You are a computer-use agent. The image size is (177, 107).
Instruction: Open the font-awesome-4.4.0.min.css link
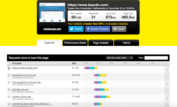click(26, 82)
